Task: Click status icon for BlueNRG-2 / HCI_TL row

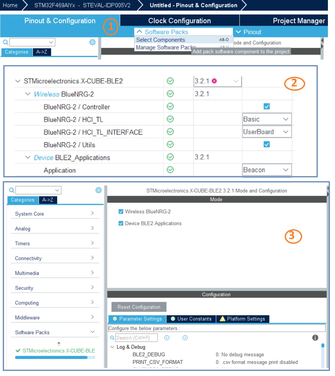Action: point(170,119)
